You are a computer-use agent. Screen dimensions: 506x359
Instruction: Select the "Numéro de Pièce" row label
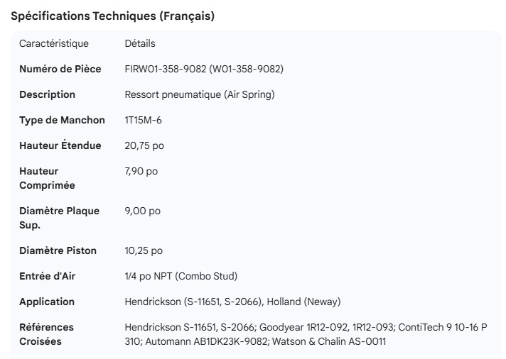click(x=60, y=69)
